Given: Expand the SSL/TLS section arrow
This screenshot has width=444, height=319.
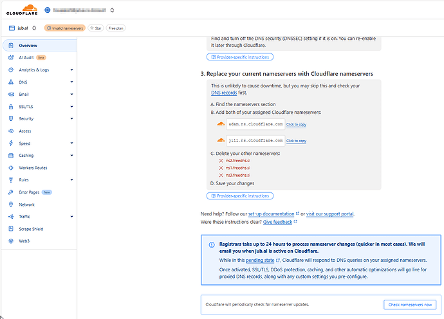Looking at the screenshot, I should 71,106.
